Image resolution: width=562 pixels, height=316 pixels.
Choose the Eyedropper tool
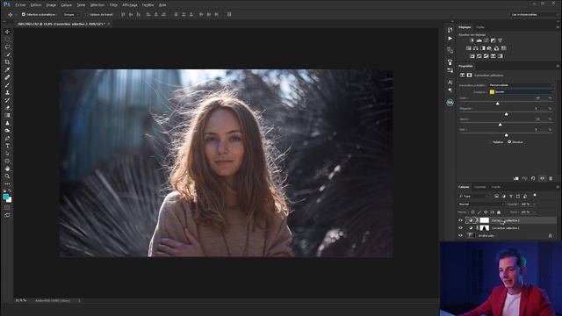pyautogui.click(x=7, y=69)
